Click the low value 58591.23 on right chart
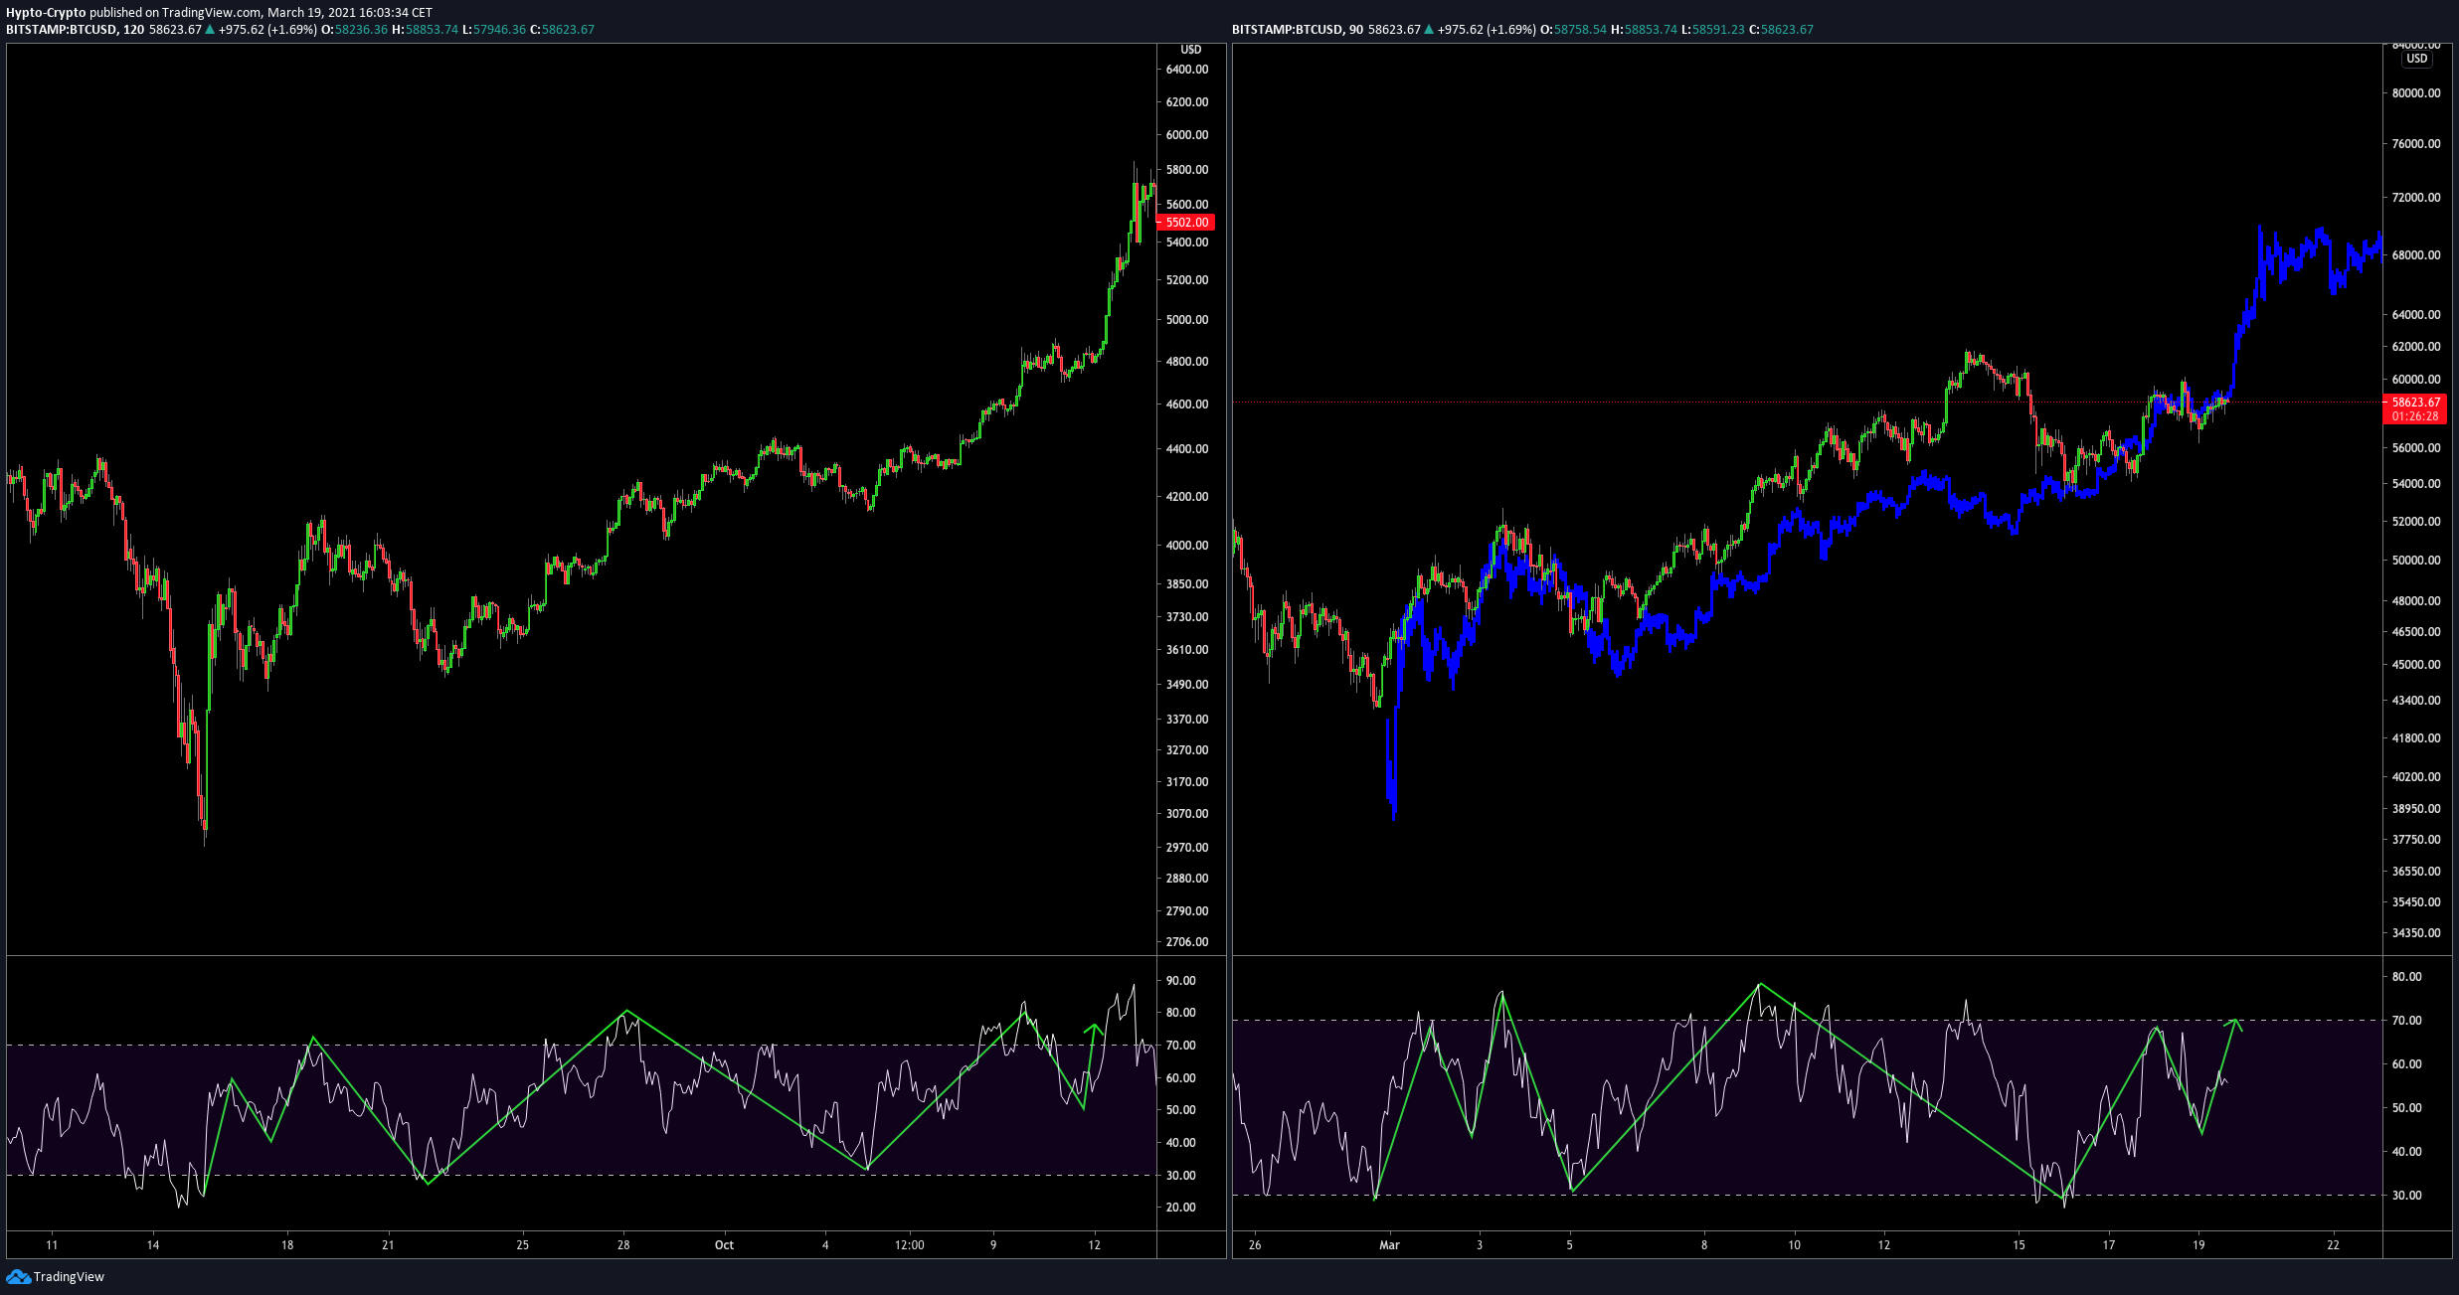 [1718, 30]
